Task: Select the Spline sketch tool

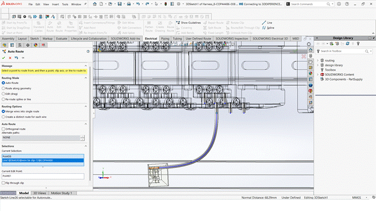Action: [x=268, y=28]
